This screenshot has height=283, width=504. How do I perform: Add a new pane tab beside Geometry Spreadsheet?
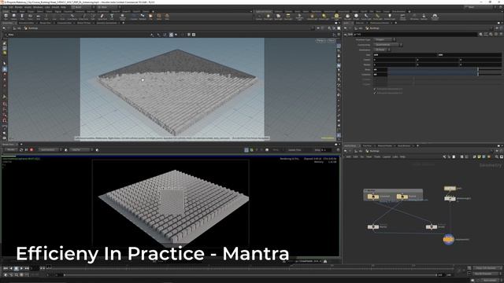pyautogui.click(x=124, y=23)
